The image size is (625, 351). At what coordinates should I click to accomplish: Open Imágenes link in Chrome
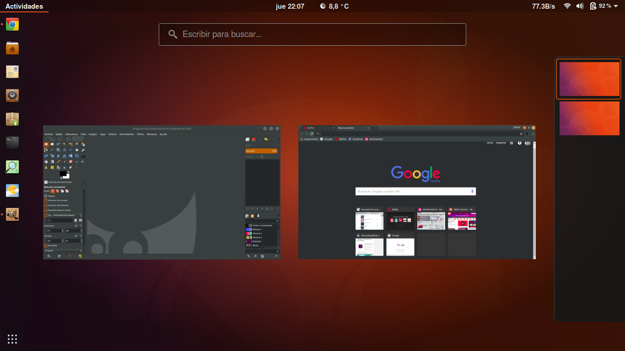pos(501,143)
